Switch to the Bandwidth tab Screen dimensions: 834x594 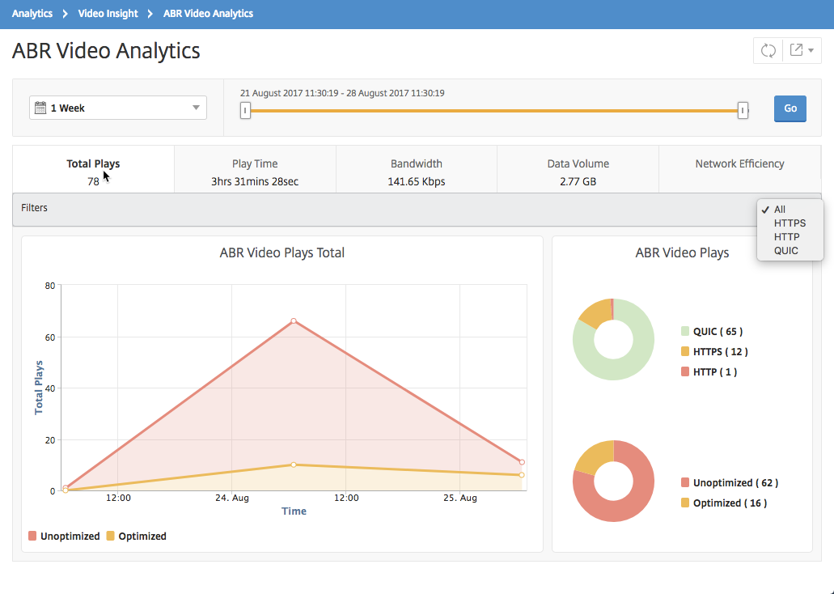tap(417, 172)
